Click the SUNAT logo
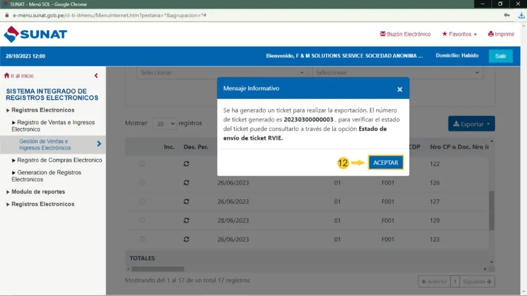527x296 pixels. [x=36, y=34]
